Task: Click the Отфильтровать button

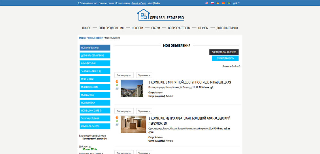Action: (x=225, y=58)
